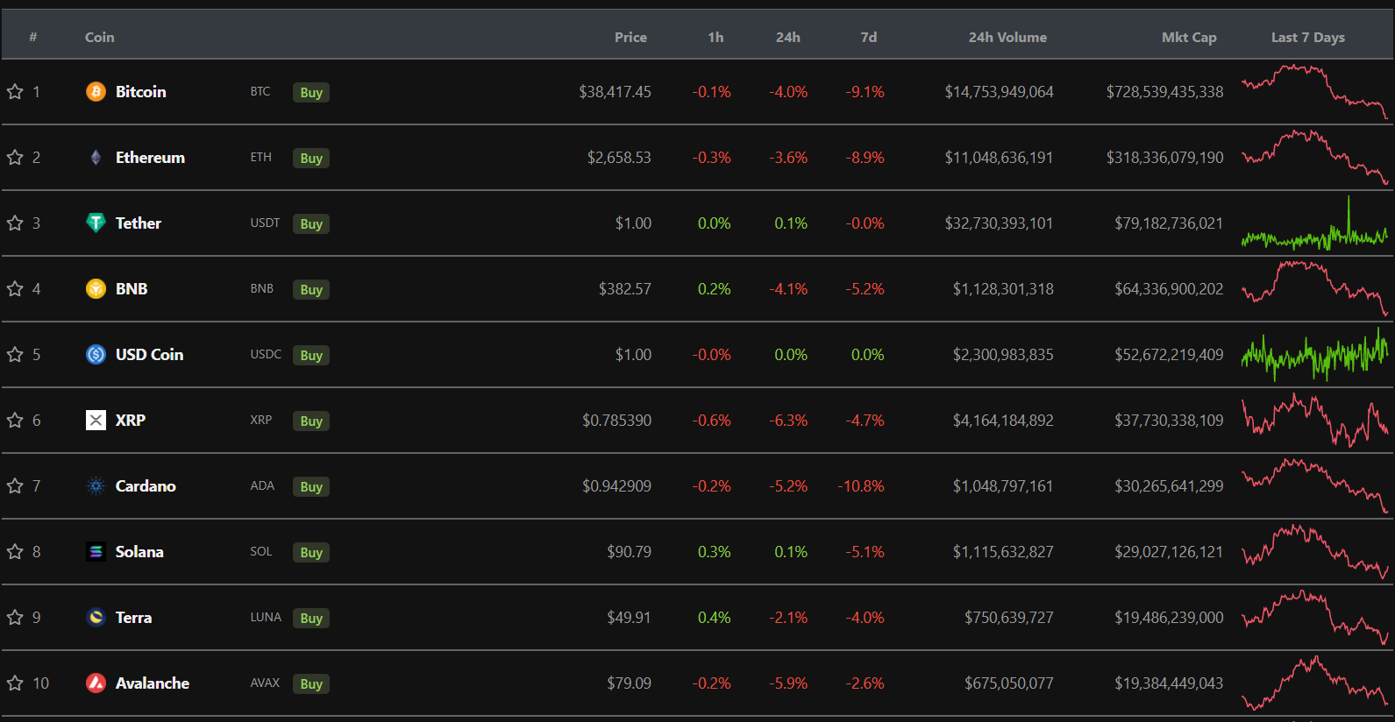Buy Bitcoin using the Buy button
Viewport: 1395px width, 722px height.
coord(311,93)
